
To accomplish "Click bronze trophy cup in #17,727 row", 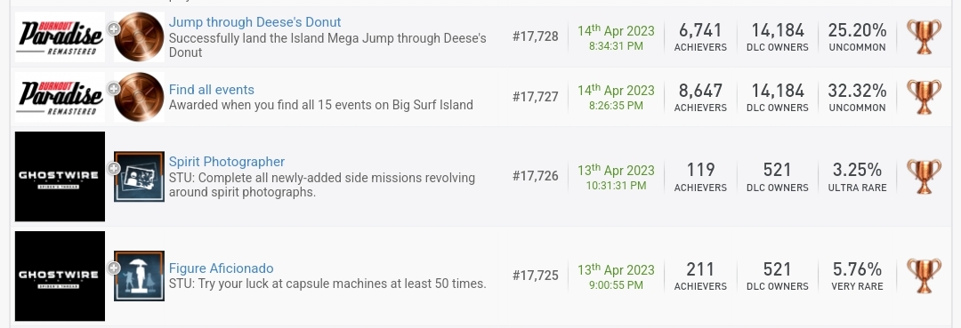I will point(924,97).
